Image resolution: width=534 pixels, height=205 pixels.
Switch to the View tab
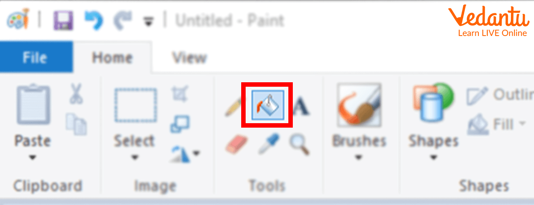click(x=190, y=57)
